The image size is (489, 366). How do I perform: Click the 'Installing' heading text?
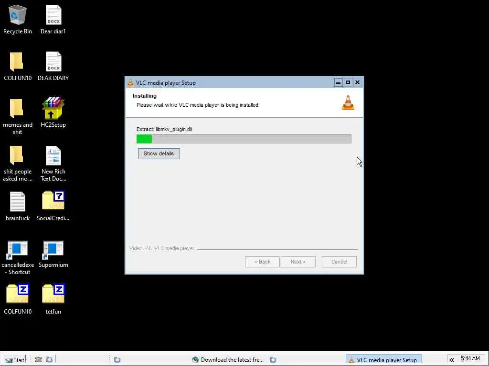pyautogui.click(x=145, y=96)
